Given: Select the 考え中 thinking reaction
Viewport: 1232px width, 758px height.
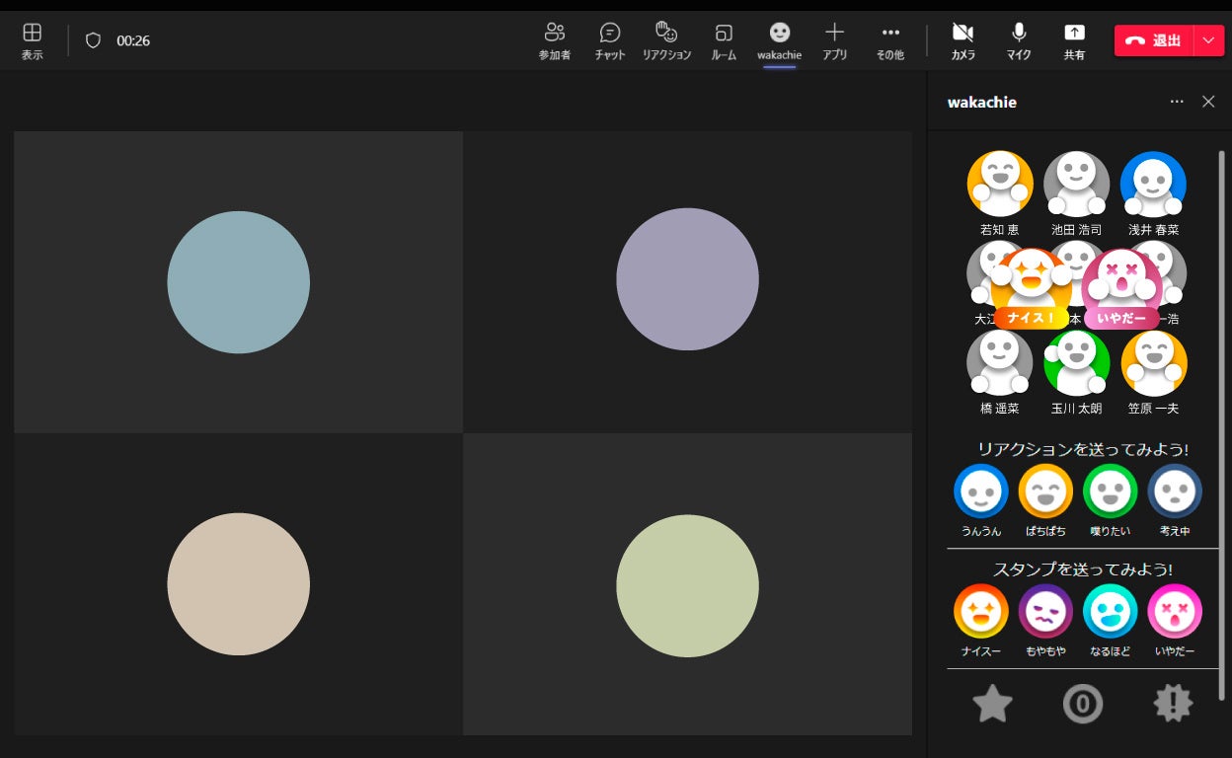Looking at the screenshot, I should [x=1174, y=492].
